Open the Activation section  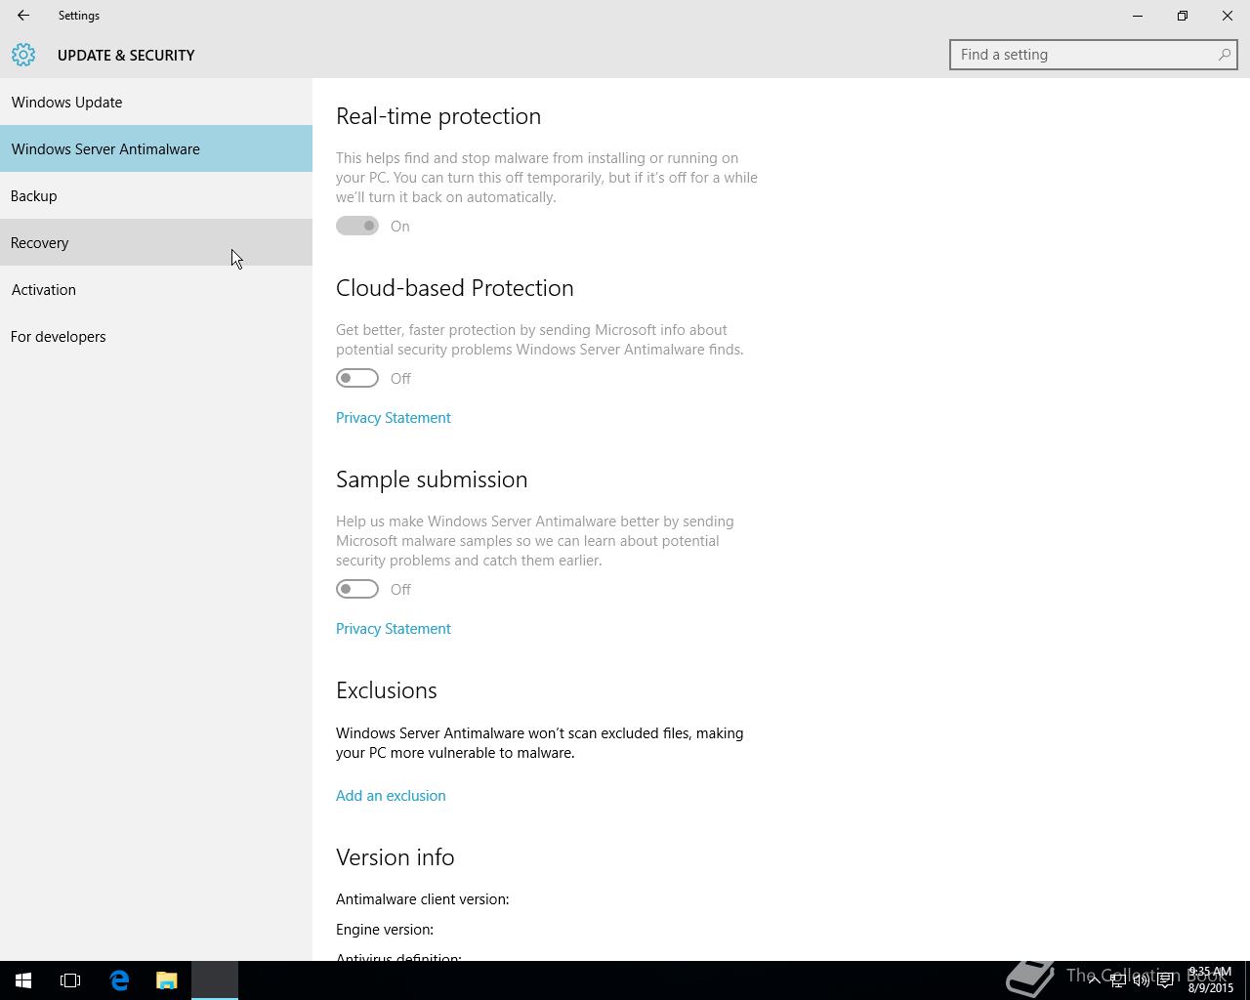click(x=156, y=289)
